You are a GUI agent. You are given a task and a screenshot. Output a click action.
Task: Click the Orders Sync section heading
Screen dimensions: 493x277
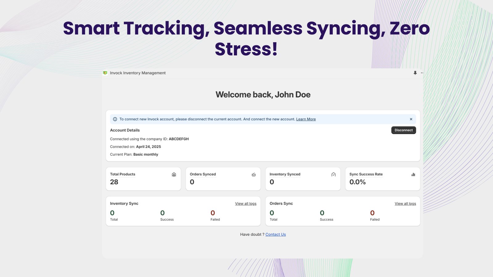click(281, 203)
